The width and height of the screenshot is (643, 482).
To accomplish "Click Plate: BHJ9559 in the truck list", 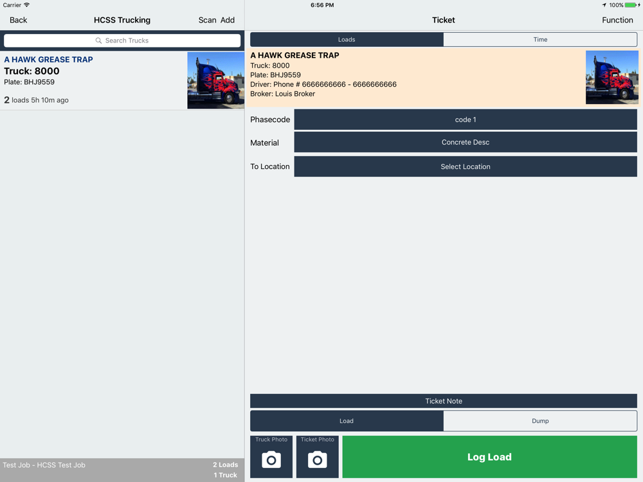I will pos(29,82).
